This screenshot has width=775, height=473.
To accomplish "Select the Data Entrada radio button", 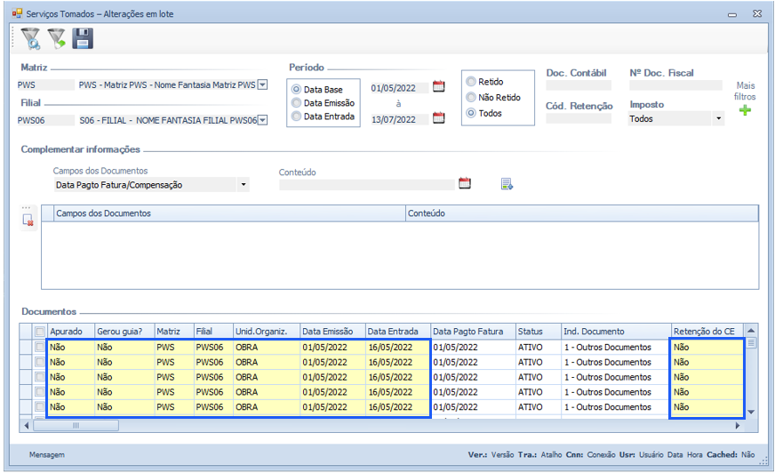I will 296,116.
